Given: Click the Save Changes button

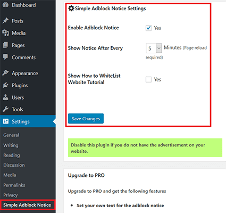Looking at the screenshot, I should coord(86,118).
